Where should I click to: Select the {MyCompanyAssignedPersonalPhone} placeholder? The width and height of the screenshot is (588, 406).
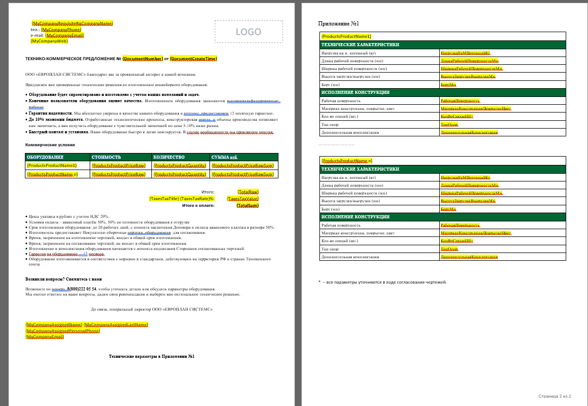(63, 331)
